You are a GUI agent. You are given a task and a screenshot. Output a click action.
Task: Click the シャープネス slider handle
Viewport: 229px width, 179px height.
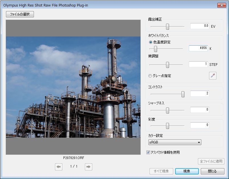167,110
